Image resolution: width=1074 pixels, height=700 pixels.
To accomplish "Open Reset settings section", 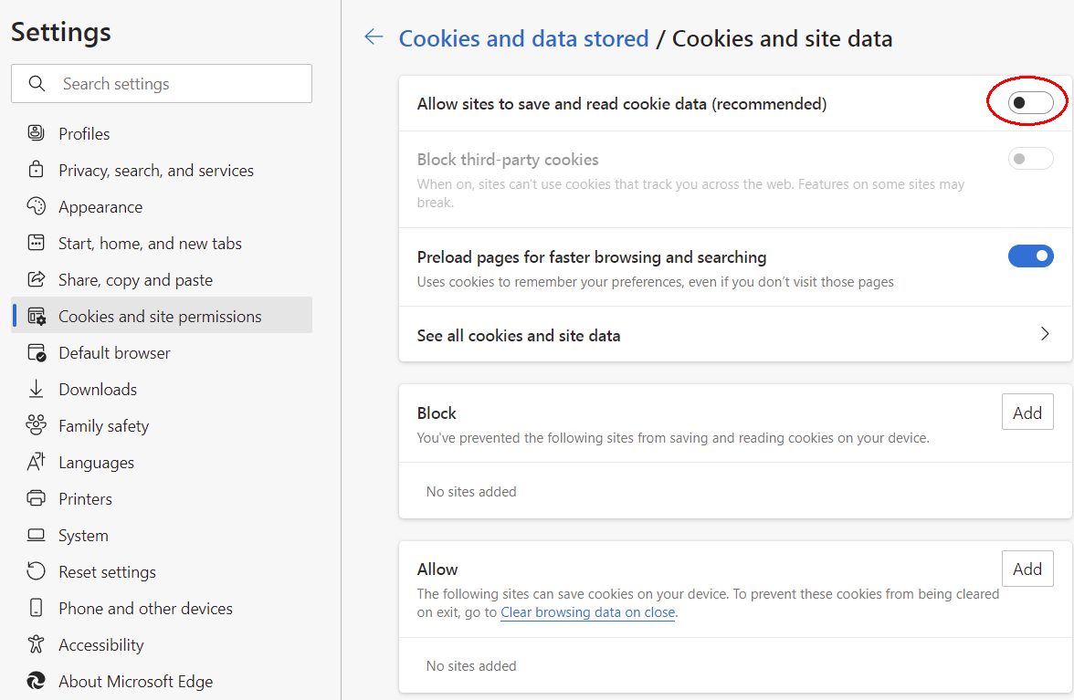I will tap(107, 571).
